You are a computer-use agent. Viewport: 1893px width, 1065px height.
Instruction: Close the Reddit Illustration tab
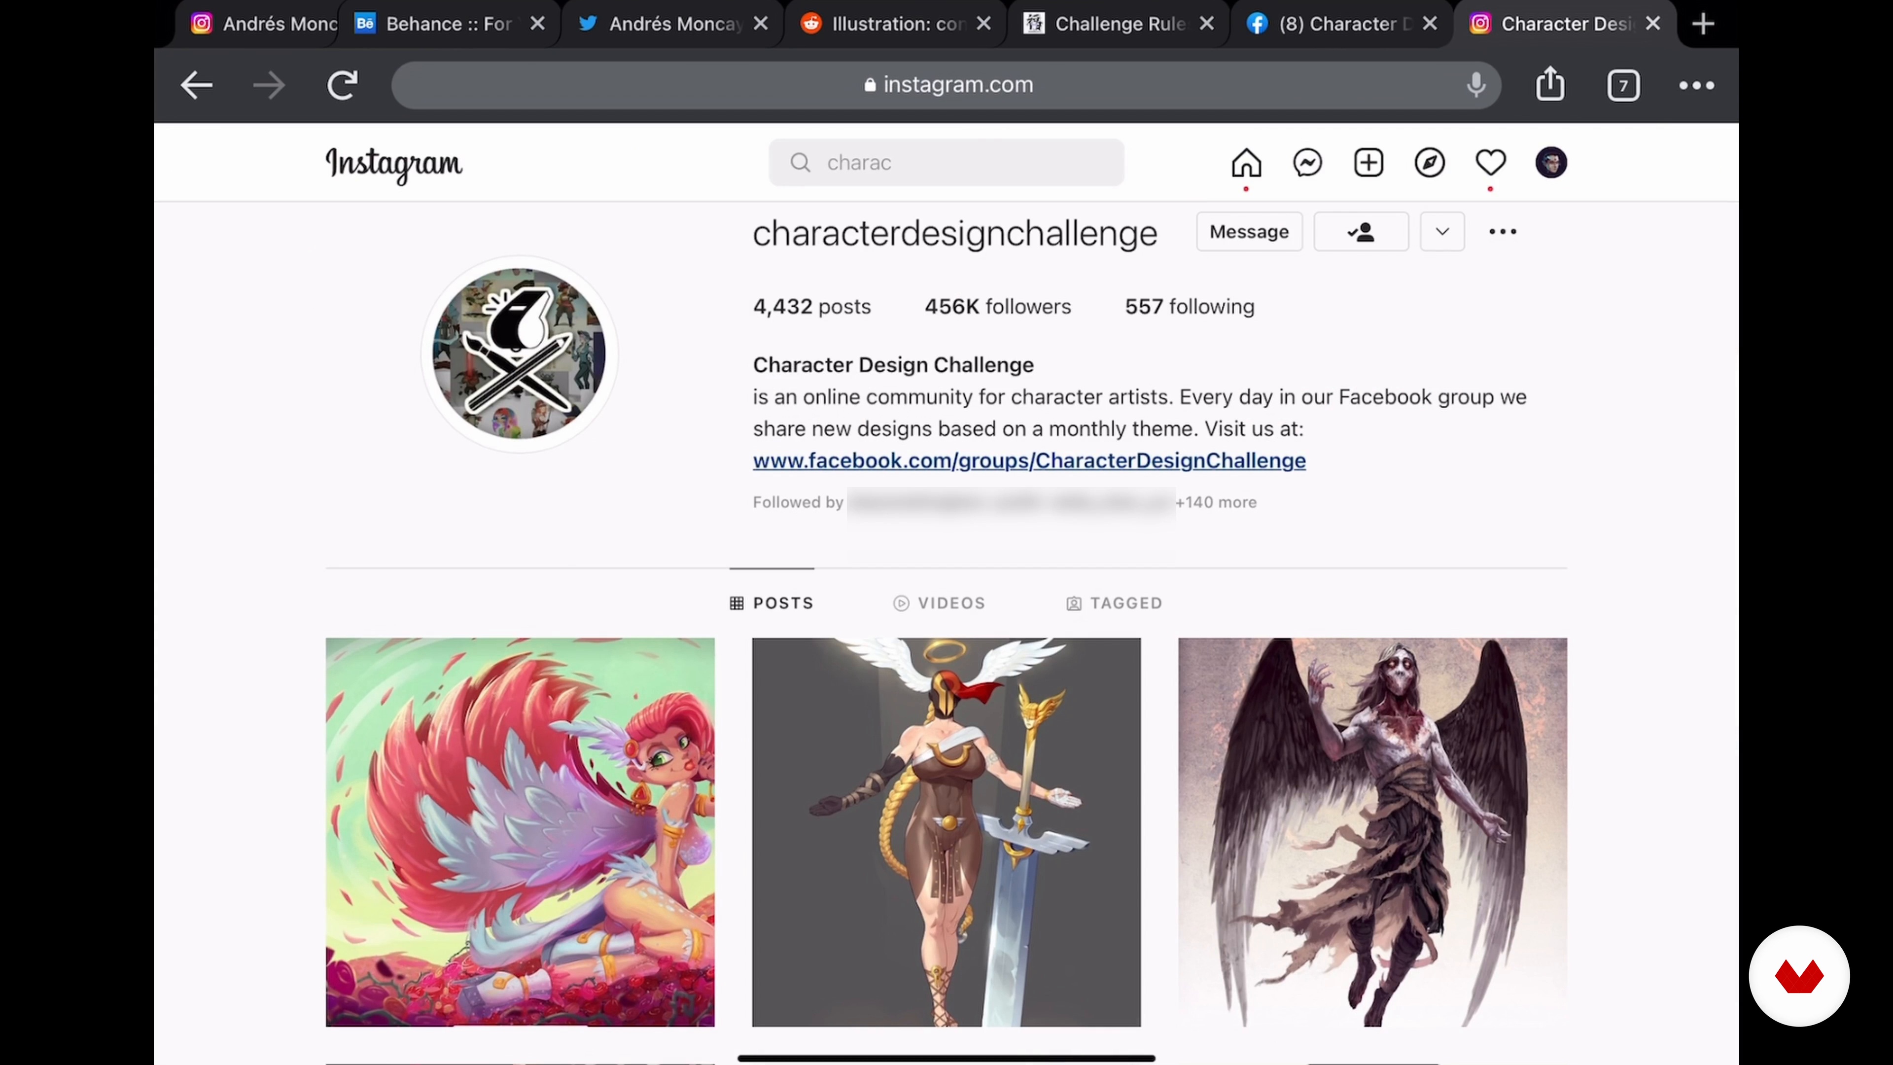[984, 24]
